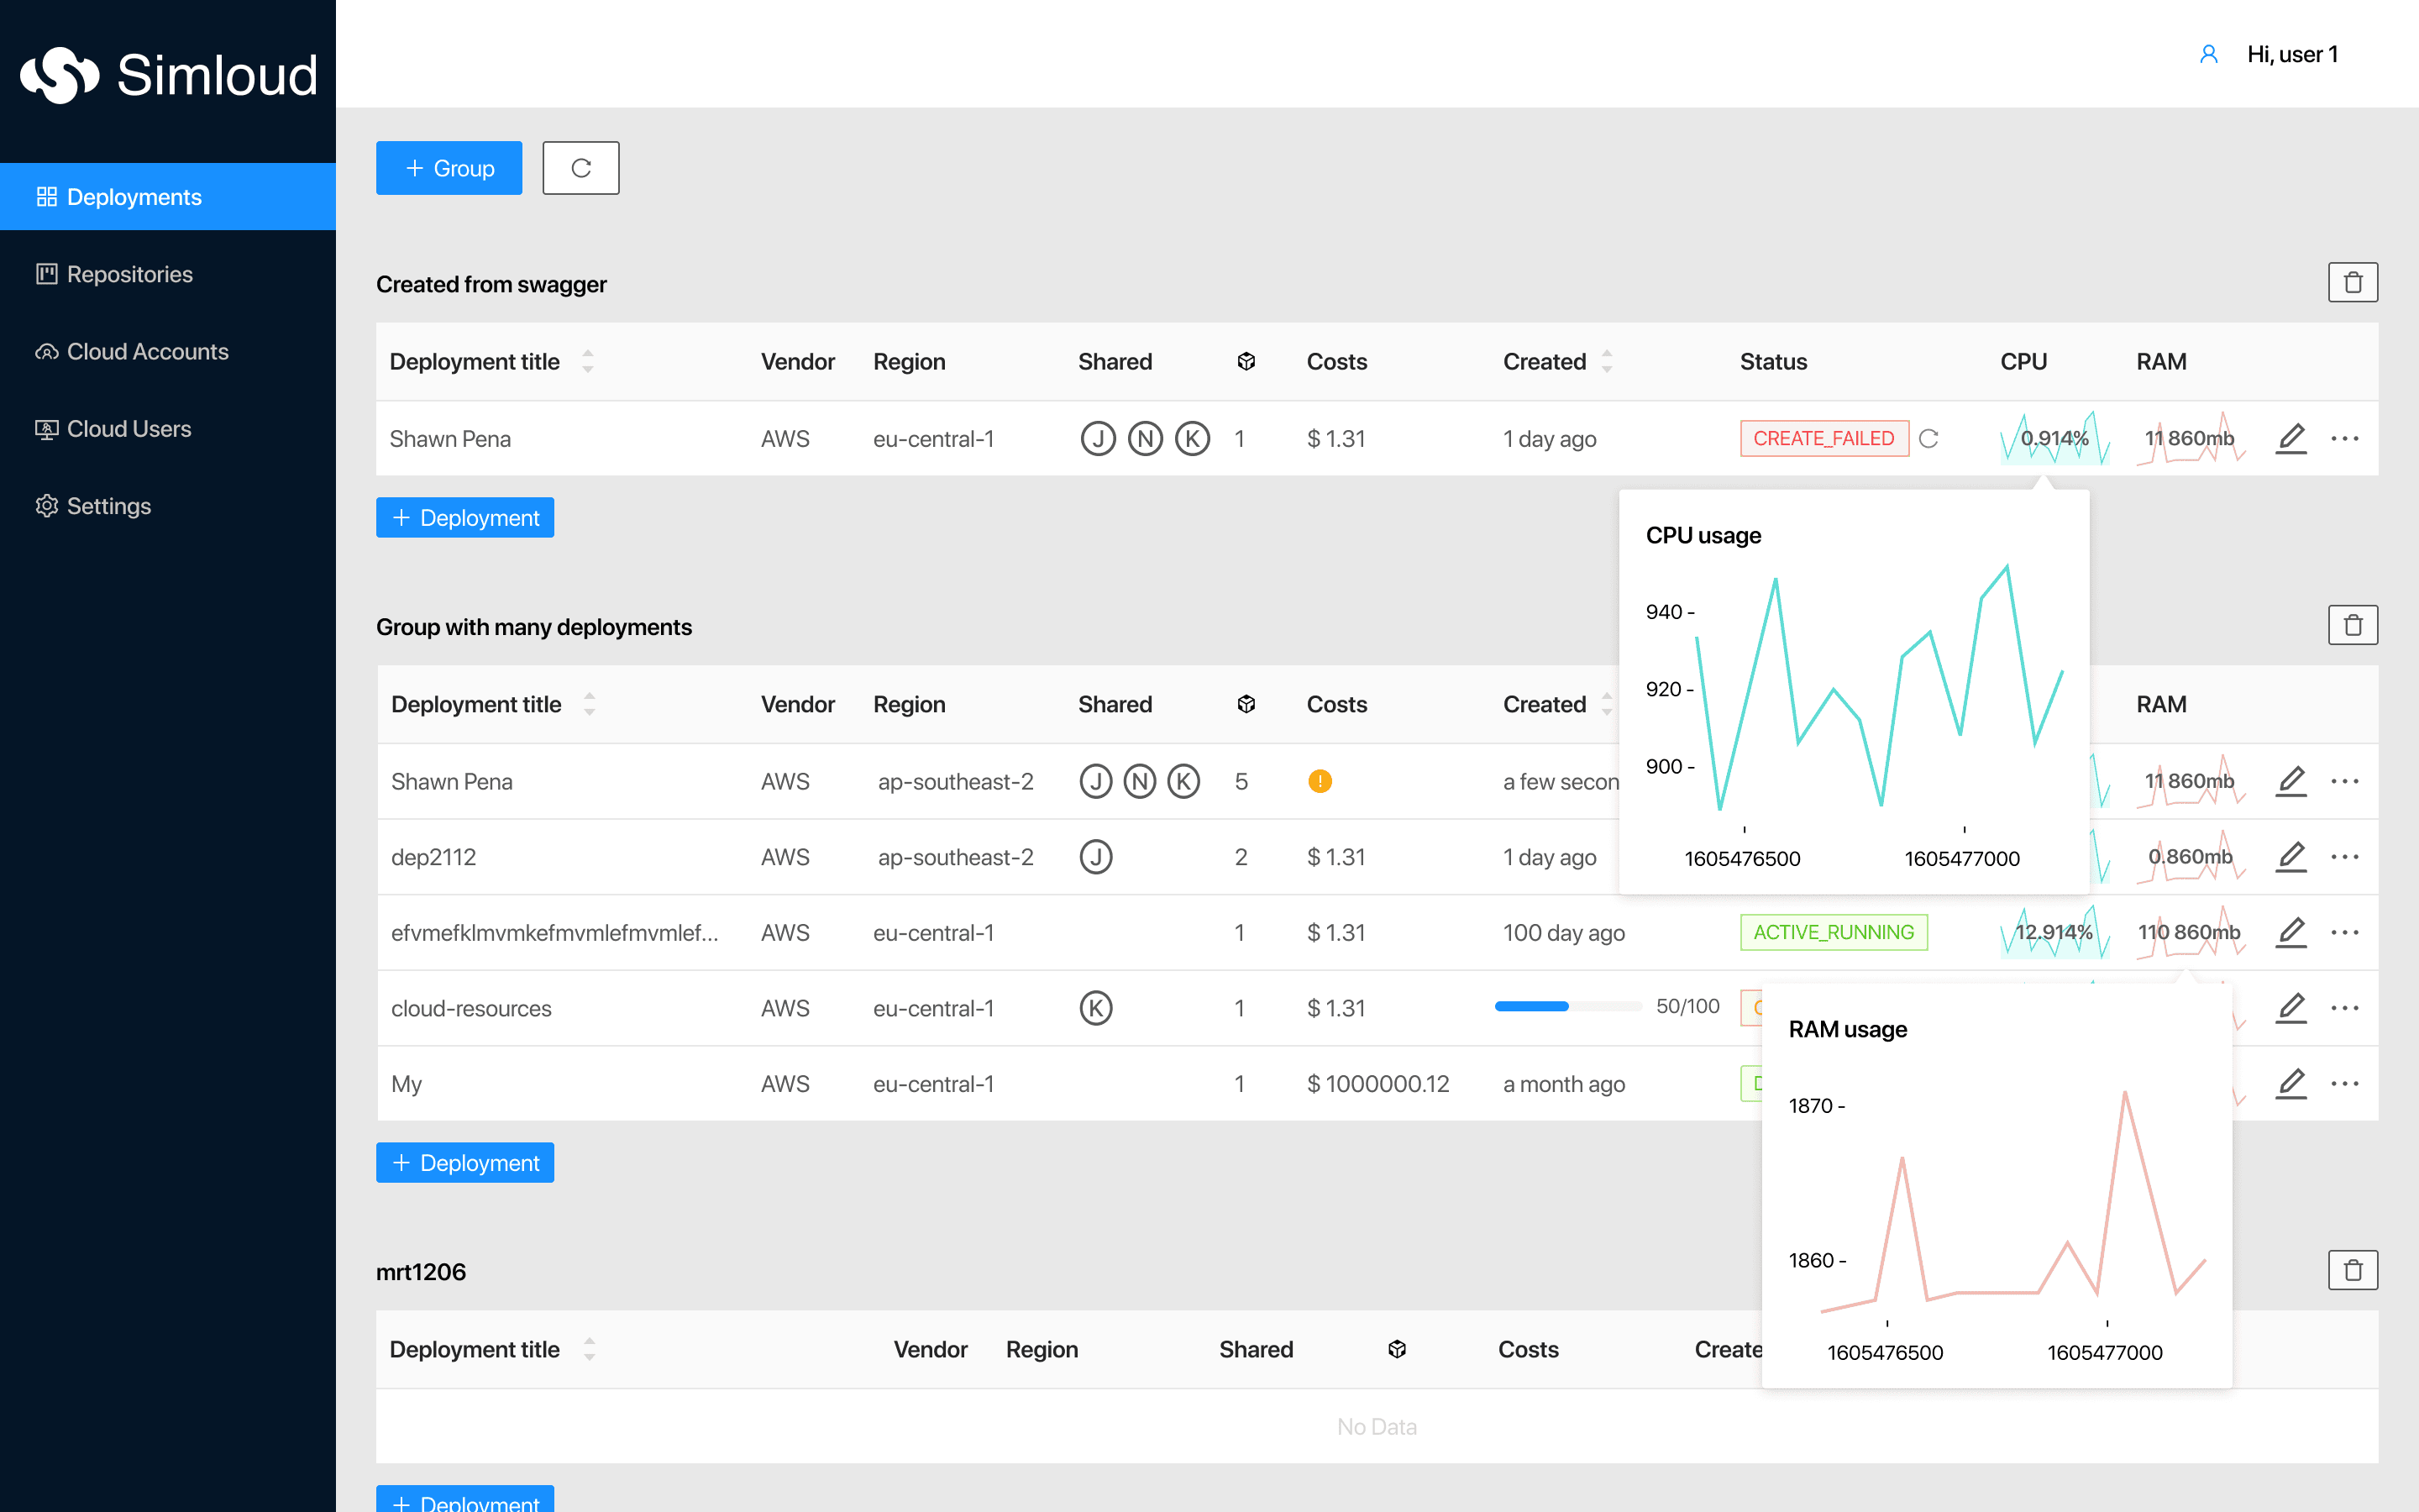The width and height of the screenshot is (2419, 1512).
Task: Sort Created from swagger by Created
Action: [x=1608, y=361]
